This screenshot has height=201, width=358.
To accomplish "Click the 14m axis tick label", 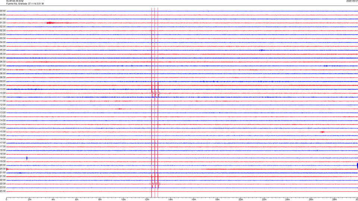I will click(170, 200).
